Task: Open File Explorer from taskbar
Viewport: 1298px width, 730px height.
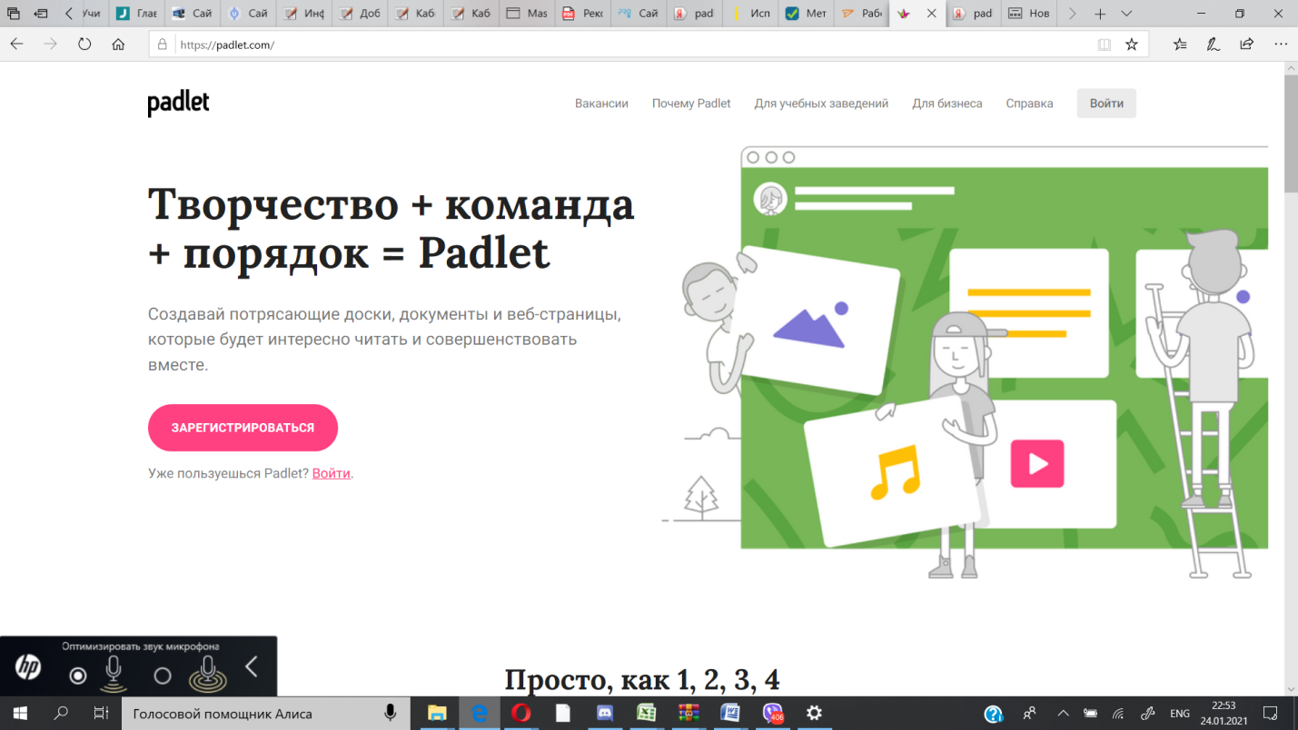Action: tap(437, 714)
